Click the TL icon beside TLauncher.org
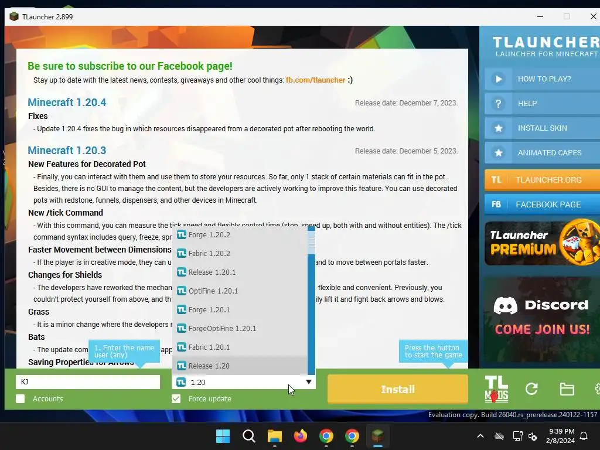The image size is (600, 450). 496,180
